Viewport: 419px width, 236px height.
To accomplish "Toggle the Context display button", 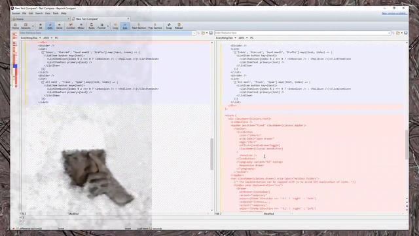I will [x=71, y=26].
